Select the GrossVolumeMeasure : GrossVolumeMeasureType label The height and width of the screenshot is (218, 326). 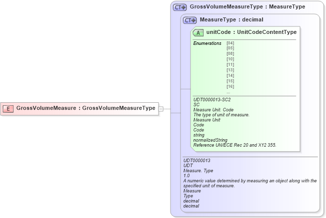click(85, 108)
